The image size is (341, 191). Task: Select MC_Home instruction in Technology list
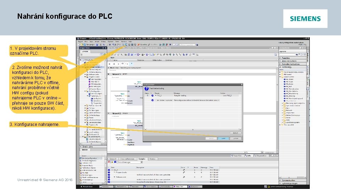(x=288, y=84)
